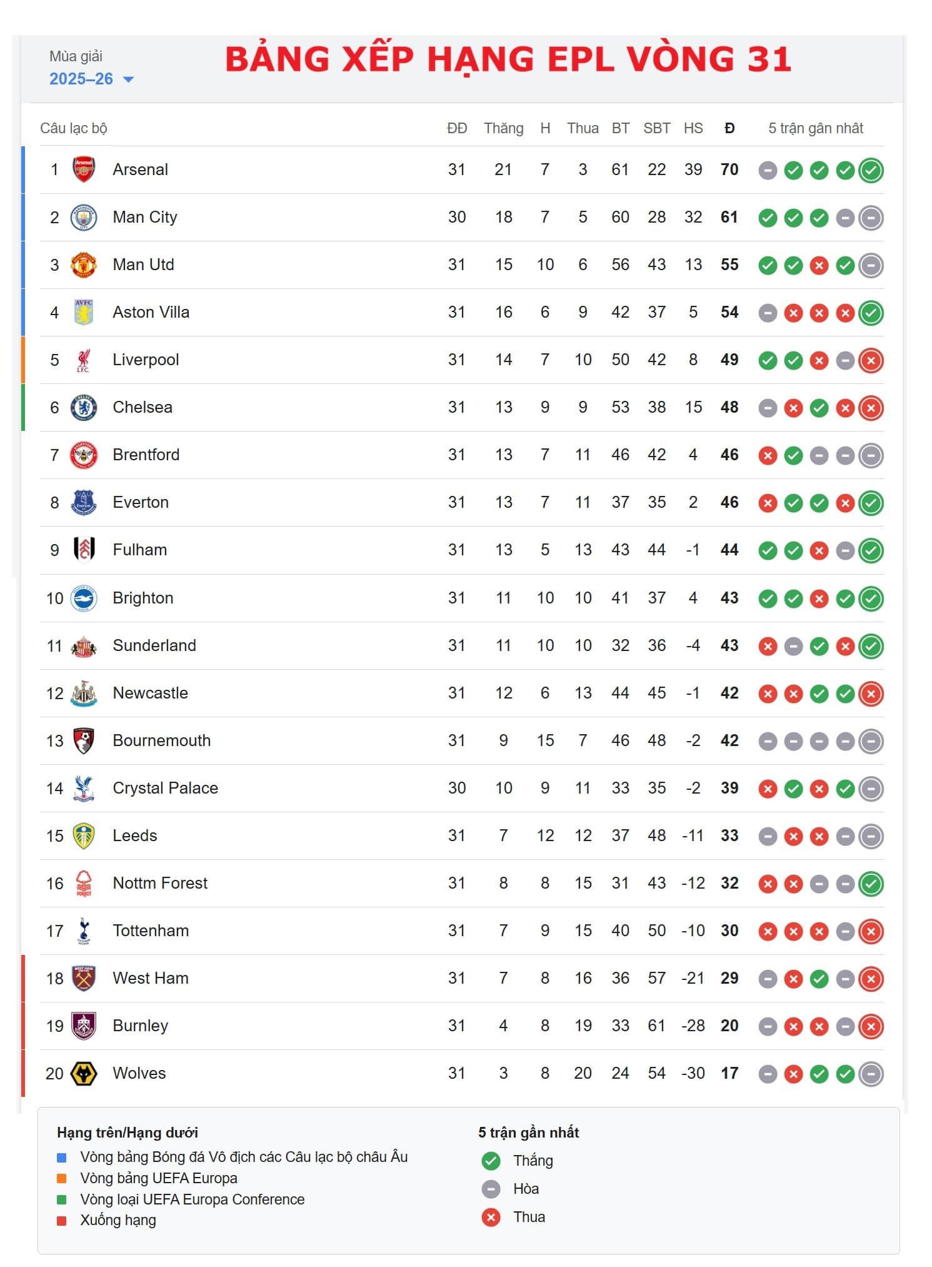The height and width of the screenshot is (1267, 932).
Task: Click the Tottenham club crest
Action: [84, 931]
